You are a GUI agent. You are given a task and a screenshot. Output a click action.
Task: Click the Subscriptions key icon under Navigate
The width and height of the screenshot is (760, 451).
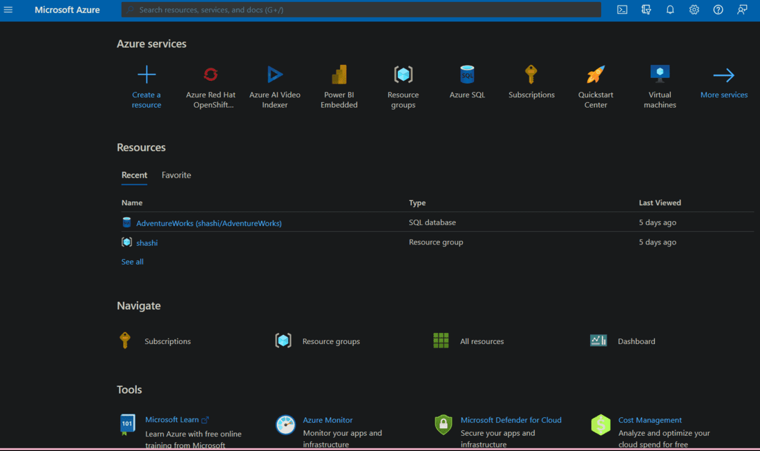click(x=125, y=340)
